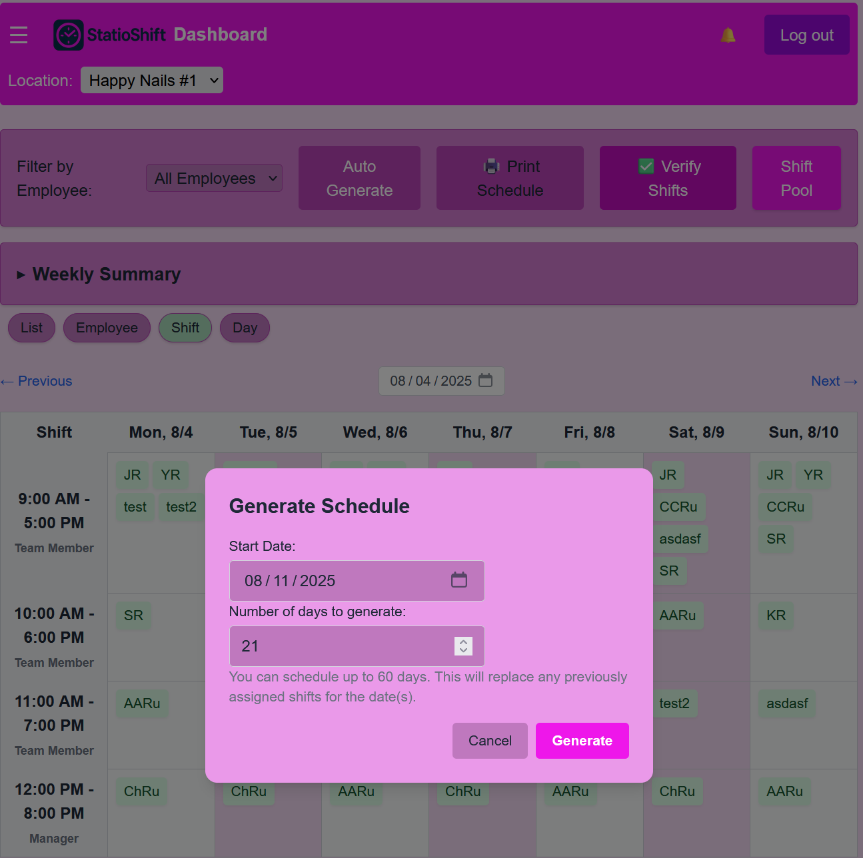Click test2 chip on Monday 9:00 AM
This screenshot has height=858, width=863.
click(x=181, y=507)
